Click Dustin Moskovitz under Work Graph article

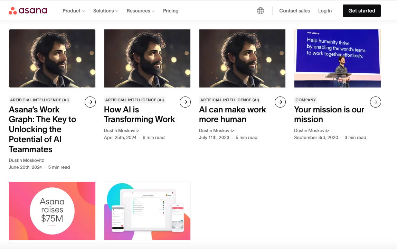pos(26,160)
